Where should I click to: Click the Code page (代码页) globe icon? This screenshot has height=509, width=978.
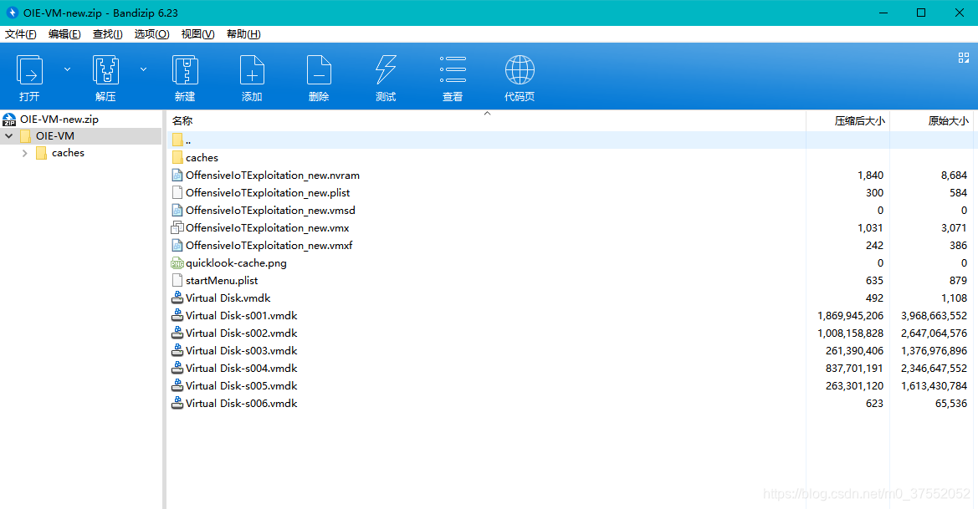pos(520,70)
